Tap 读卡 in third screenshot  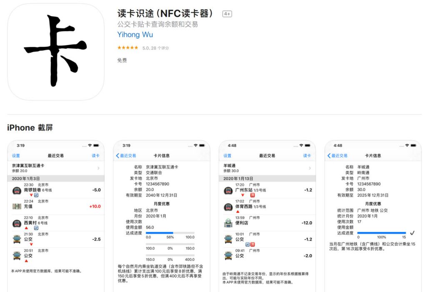[x=307, y=156]
